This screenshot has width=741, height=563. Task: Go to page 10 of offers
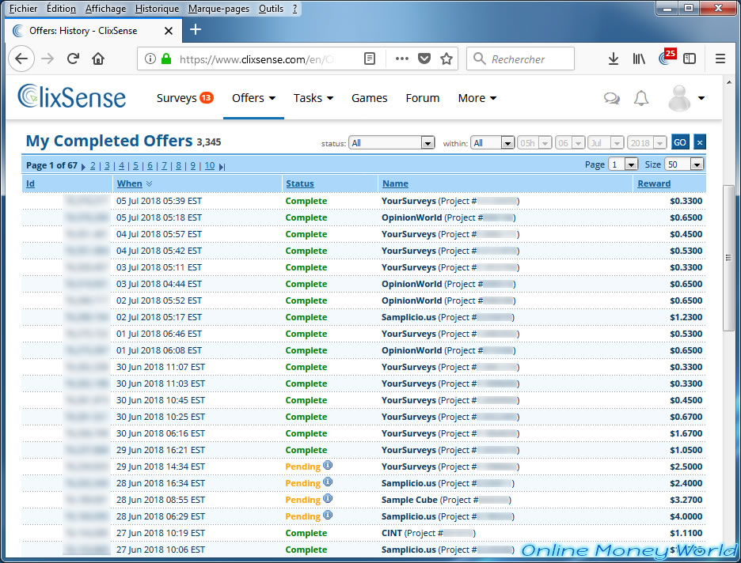point(209,165)
